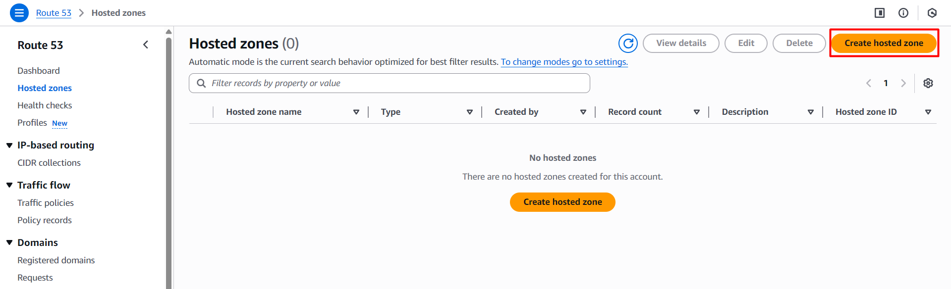The image size is (951, 289).
Task: Sort by Record count column
Action: coord(696,112)
